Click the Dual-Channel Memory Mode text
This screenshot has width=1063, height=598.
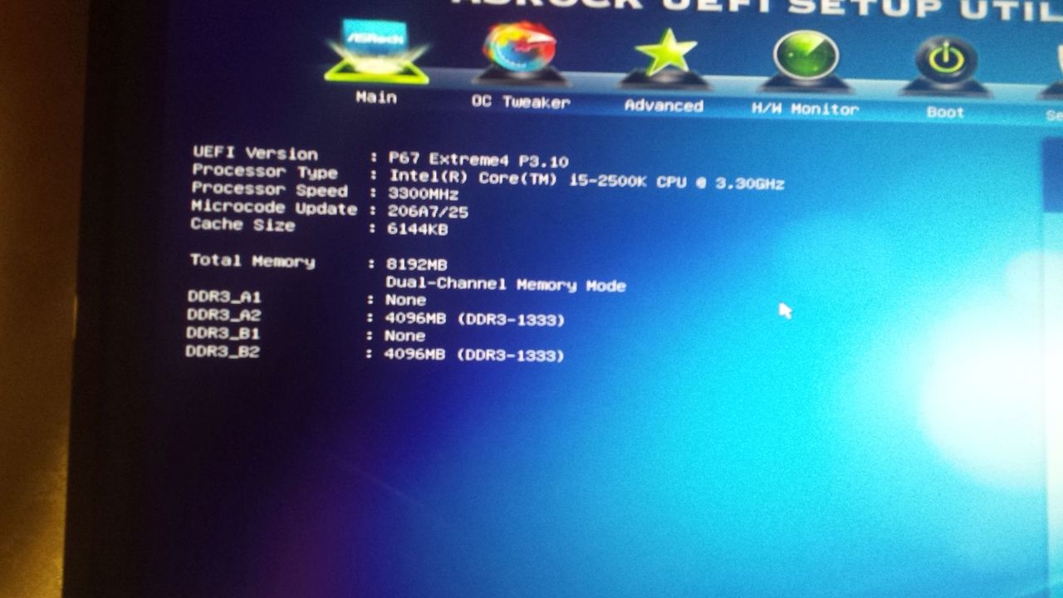pyautogui.click(x=506, y=285)
